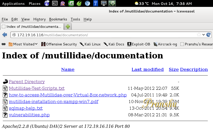This screenshot has width=213, height=138.
Task: Open the Applications menu
Action: [x=14, y=4]
